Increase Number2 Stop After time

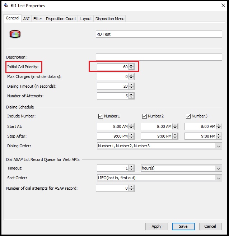175,135
